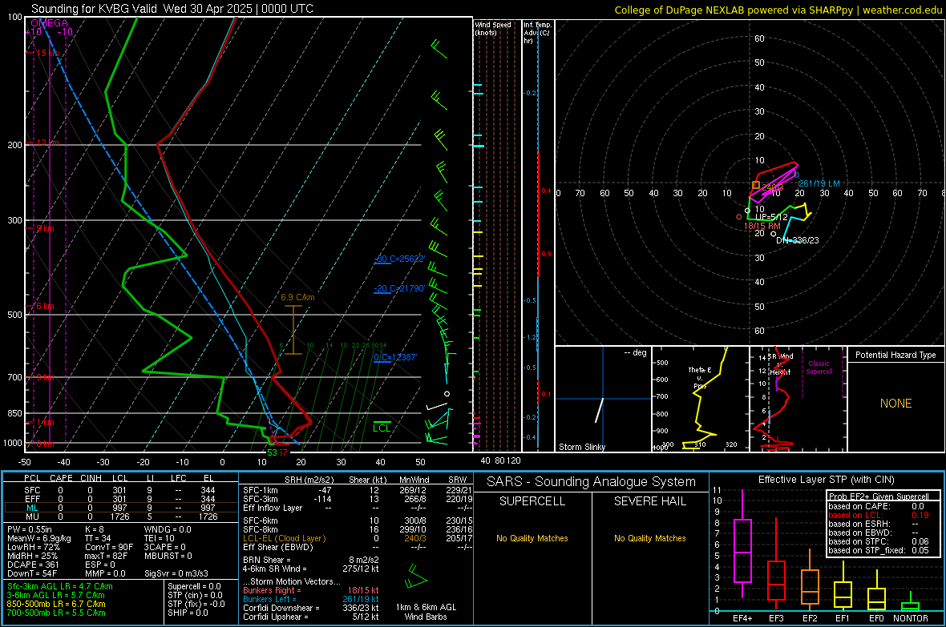Image resolution: width=946 pixels, height=627 pixels.
Task: Click the 'SR Wind v. Height' inset label
Action: point(779,364)
